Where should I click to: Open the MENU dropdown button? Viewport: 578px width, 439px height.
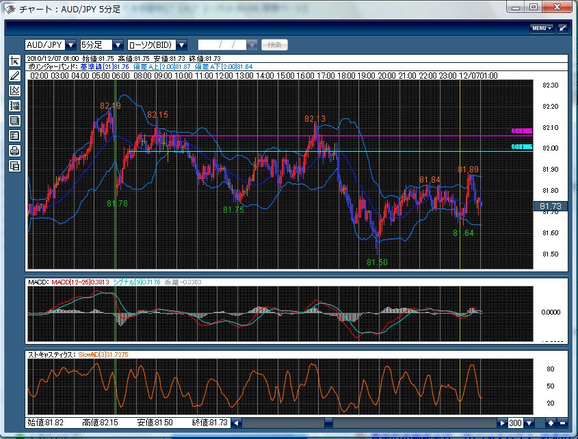[x=542, y=28]
